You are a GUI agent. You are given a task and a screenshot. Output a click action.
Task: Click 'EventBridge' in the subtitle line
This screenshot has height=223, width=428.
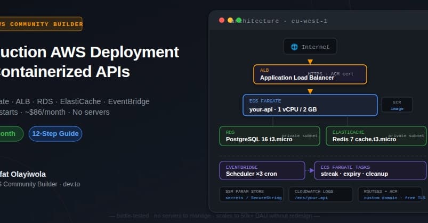coord(129,101)
